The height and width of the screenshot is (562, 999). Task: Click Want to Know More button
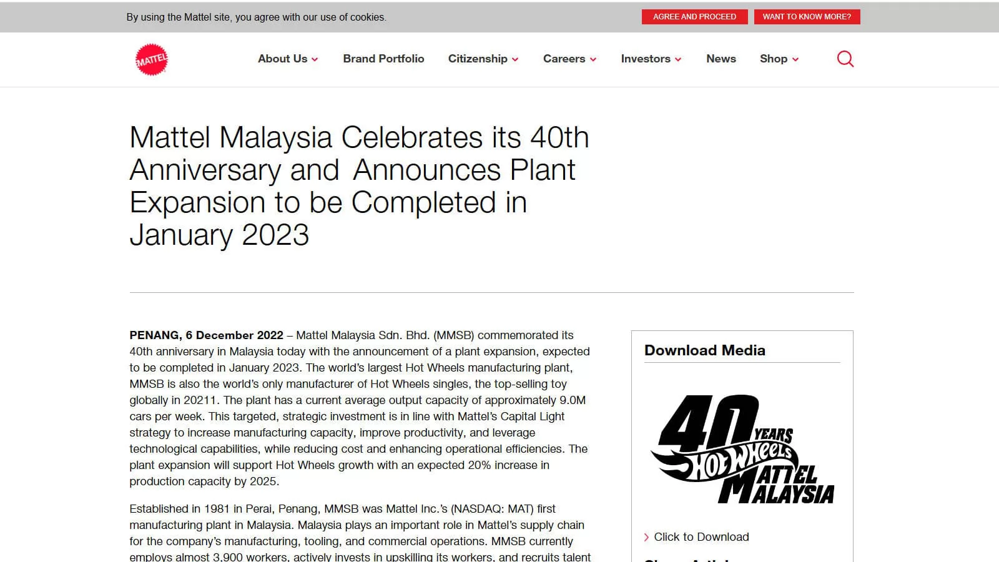click(807, 17)
